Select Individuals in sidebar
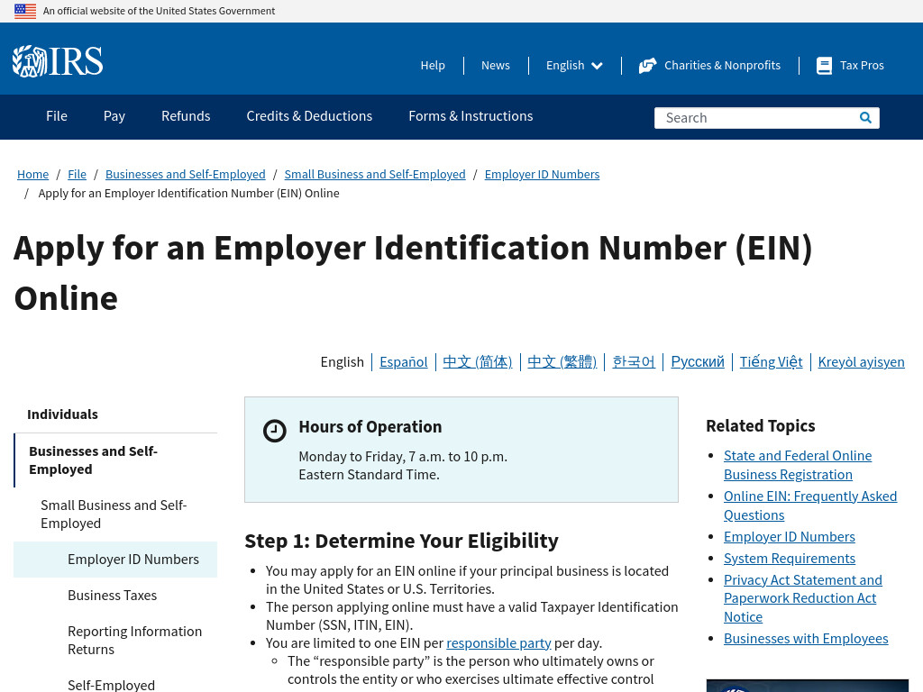This screenshot has height=692, width=923. click(62, 414)
